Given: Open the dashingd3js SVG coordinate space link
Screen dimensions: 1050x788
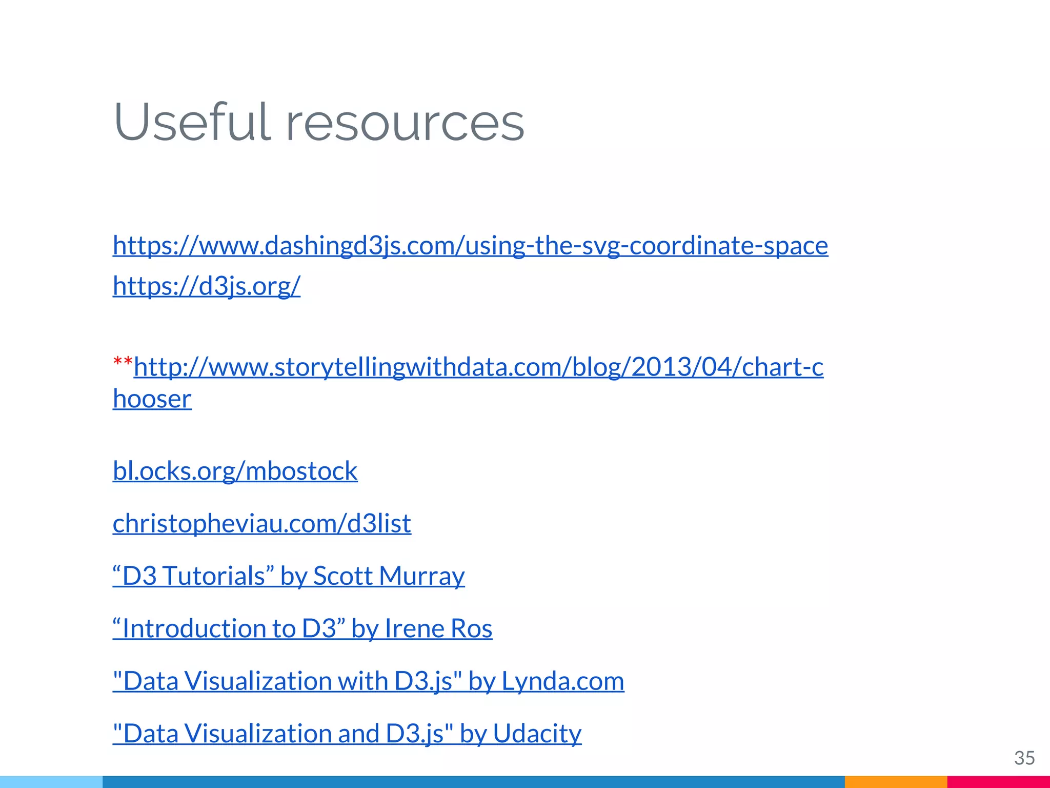Looking at the screenshot, I should point(470,246).
